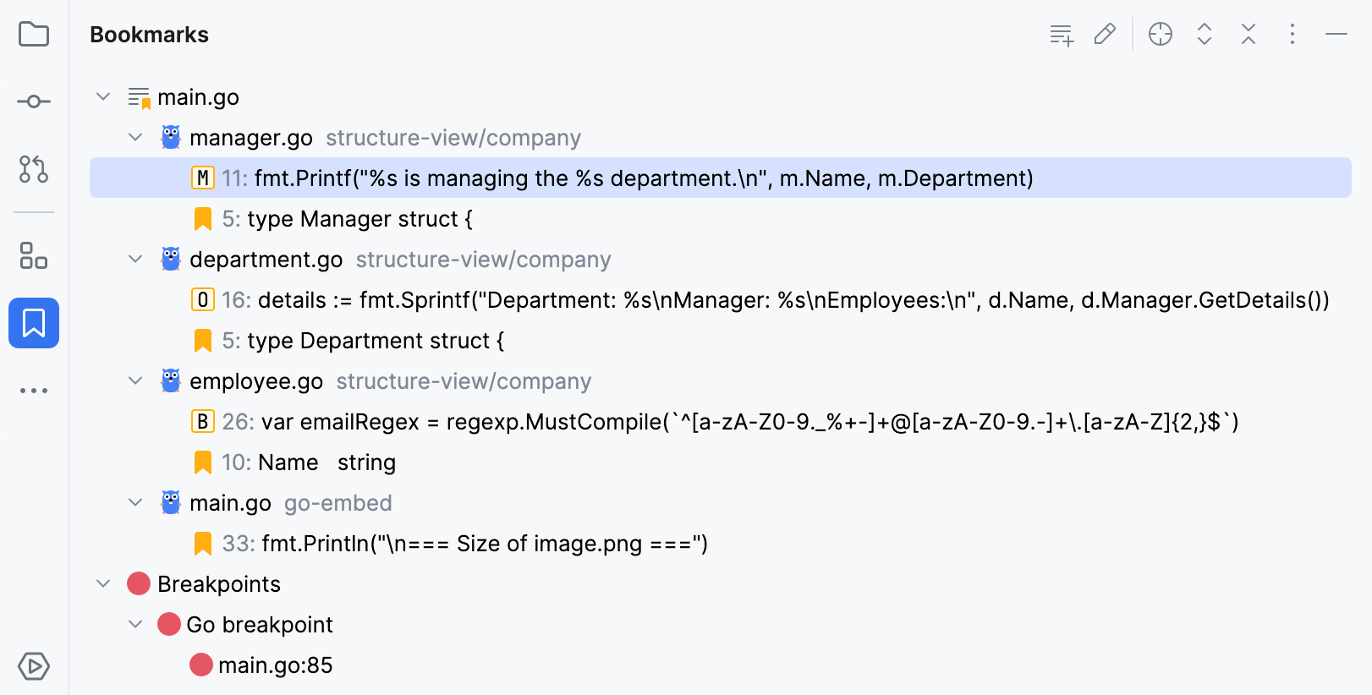Toggle the Go breakpoint group's red dot
1372x695 pixels.
pyautogui.click(x=169, y=625)
